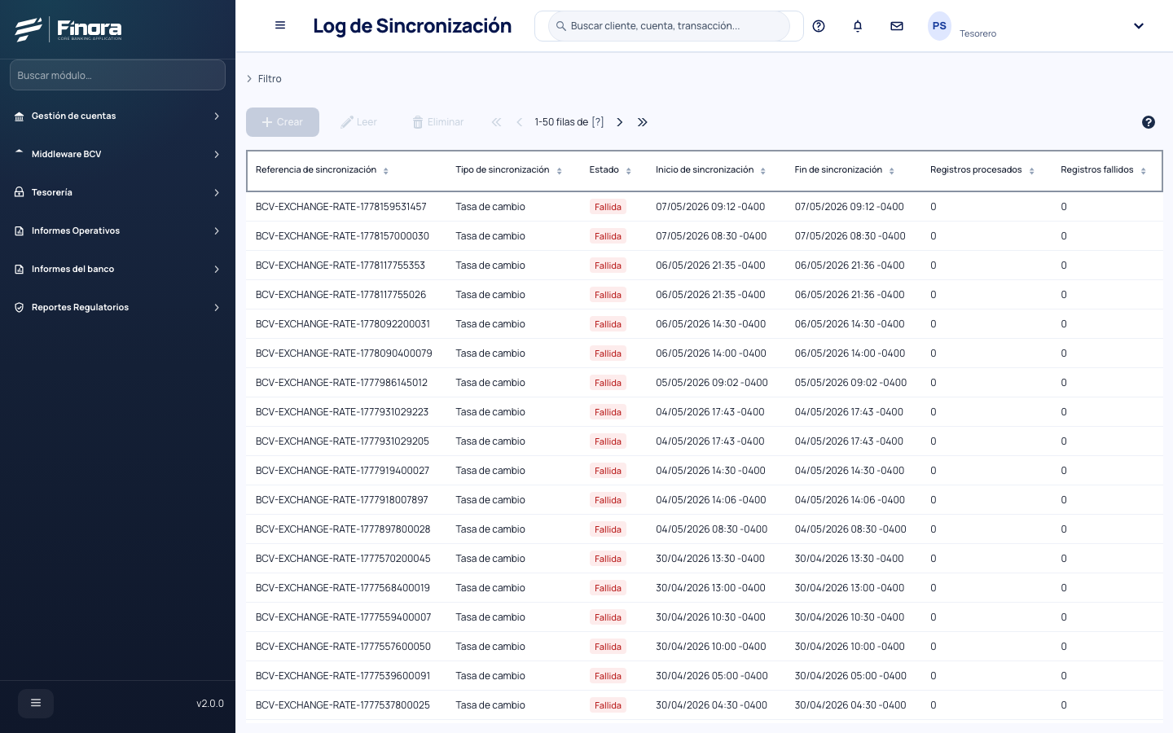Select row BCV-EXCHANGE-RATE-1777986145012

(x=704, y=383)
